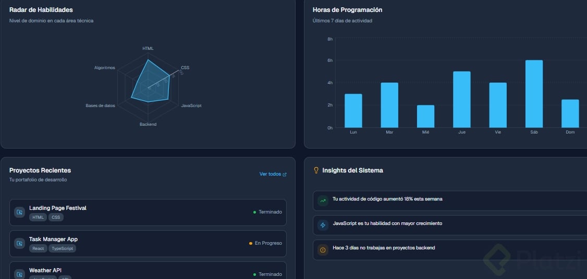
Task: Select the HTML tag on Landing Page Festival
Action: pos(38,217)
